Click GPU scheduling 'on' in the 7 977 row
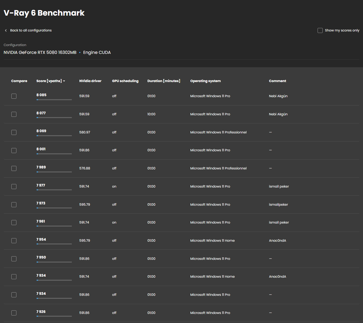 coord(114,187)
